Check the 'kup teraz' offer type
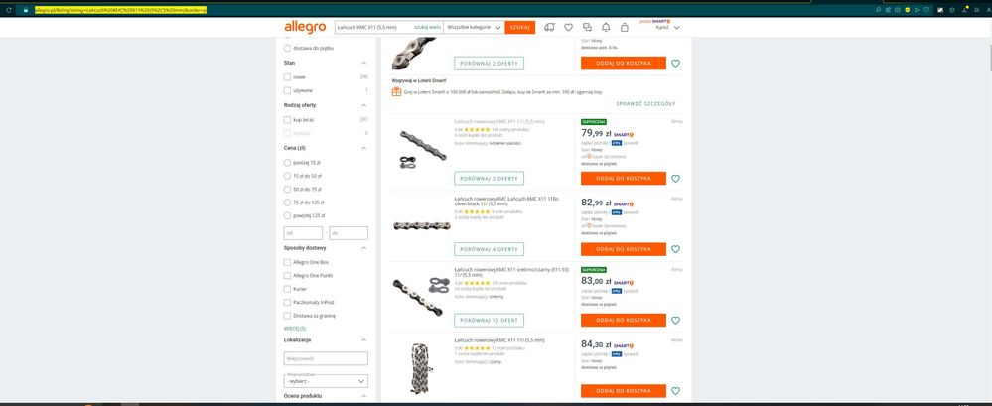 (287, 119)
